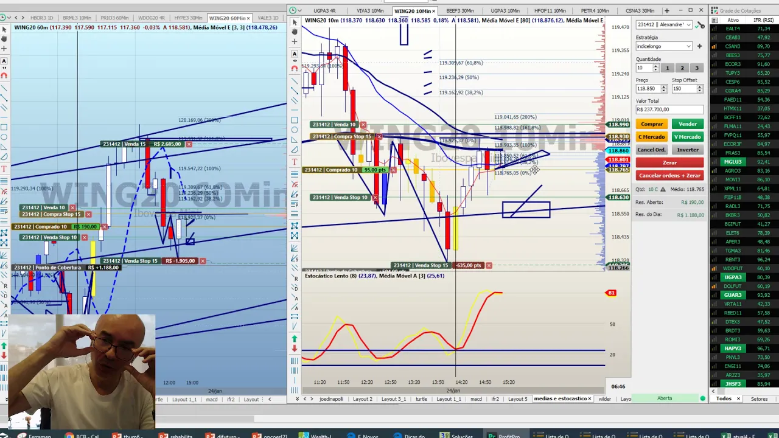Click Cancelar ordens + Zerar button
Image resolution: width=779 pixels, height=438 pixels.
click(669, 175)
